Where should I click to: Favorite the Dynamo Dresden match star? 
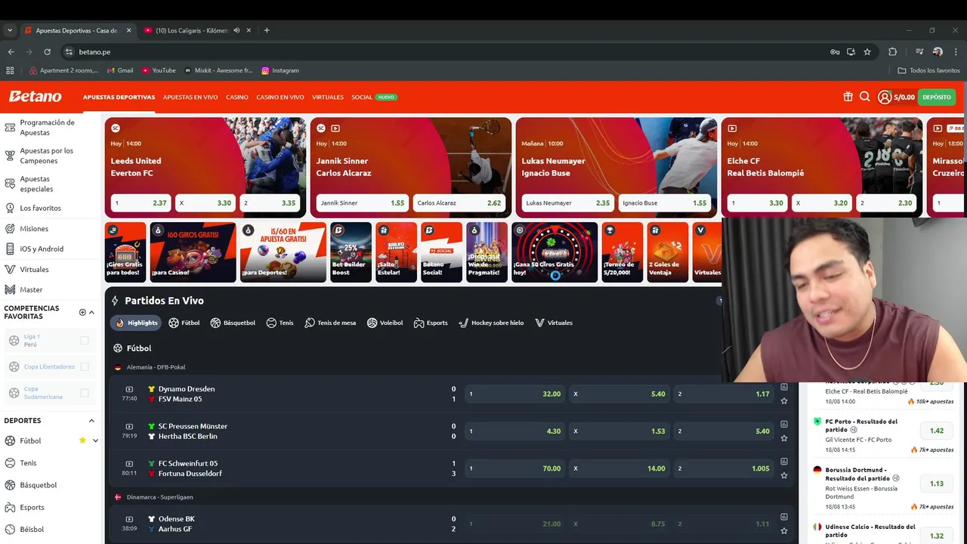click(x=784, y=401)
